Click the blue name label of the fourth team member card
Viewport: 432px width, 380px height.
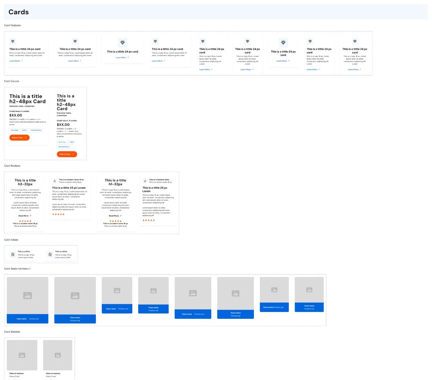coord(154,309)
